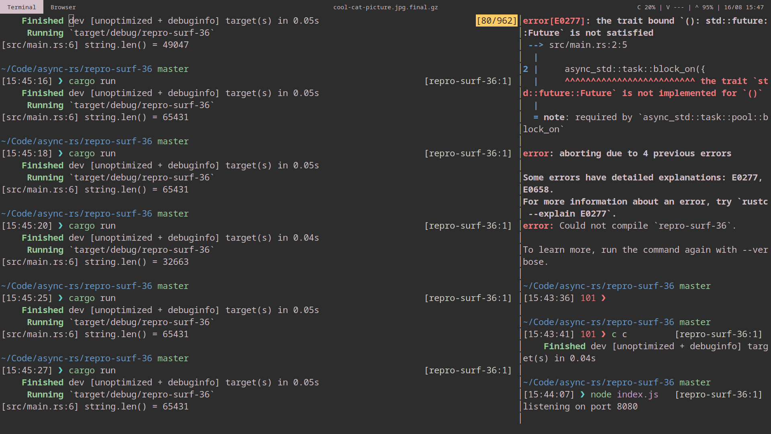The height and width of the screenshot is (434, 771).
Task: Switch to the Browser tab
Action: pos(63,7)
